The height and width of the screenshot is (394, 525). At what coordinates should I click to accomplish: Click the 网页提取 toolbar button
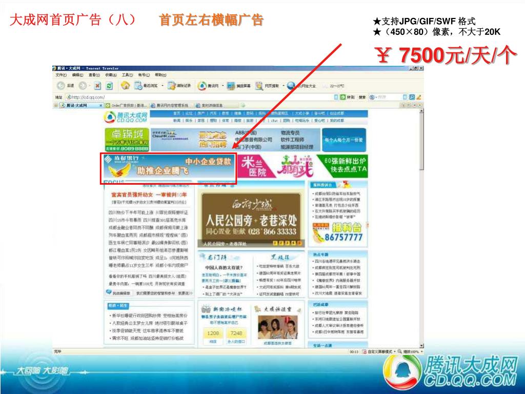(x=267, y=86)
